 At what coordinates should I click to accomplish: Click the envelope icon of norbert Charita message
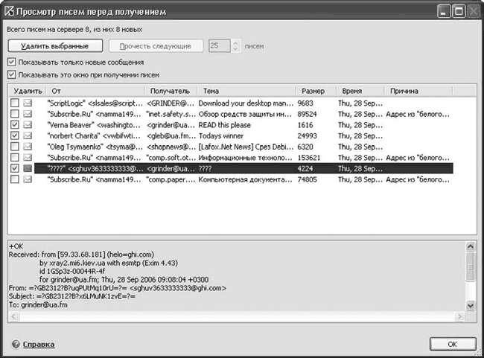click(28, 135)
